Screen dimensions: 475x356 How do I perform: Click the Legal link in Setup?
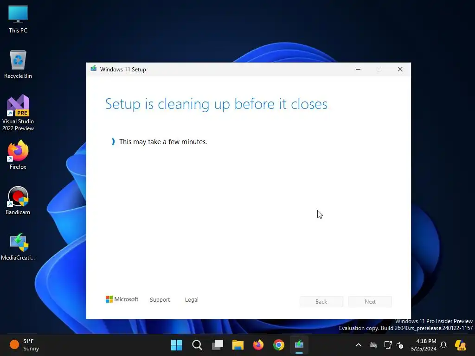[x=192, y=300]
